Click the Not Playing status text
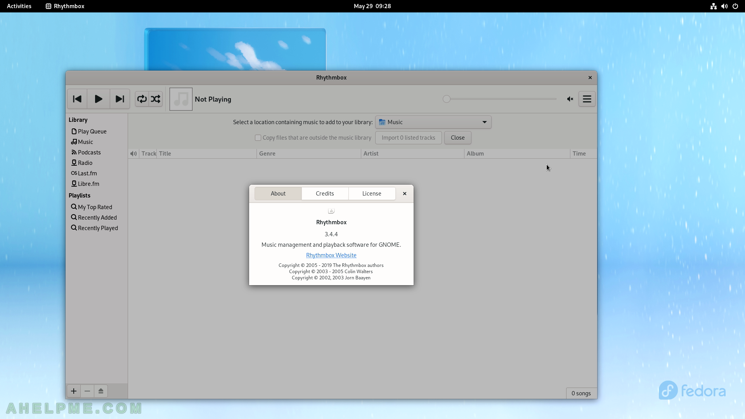 click(x=213, y=99)
